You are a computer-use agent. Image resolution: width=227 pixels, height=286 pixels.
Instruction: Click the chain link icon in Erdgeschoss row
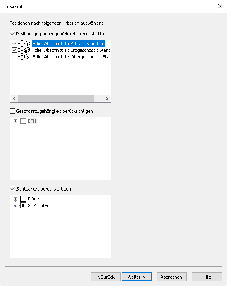22,50
